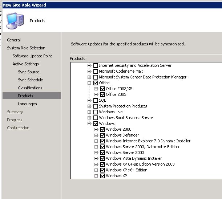
Task: Select the Office 2003 tree label
Action: point(116,94)
